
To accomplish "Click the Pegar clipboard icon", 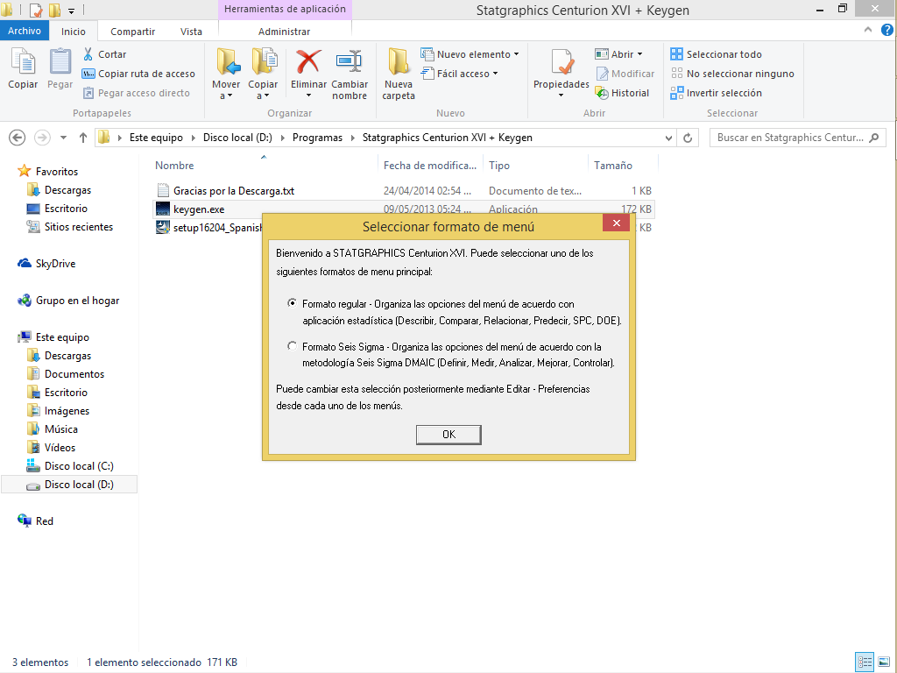I will pyautogui.click(x=60, y=62).
